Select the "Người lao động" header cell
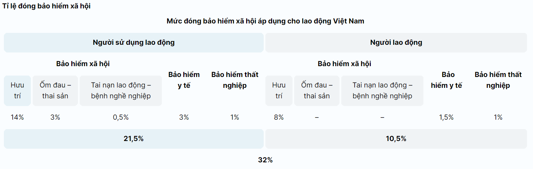The height and width of the screenshot is (169, 533). click(x=396, y=43)
